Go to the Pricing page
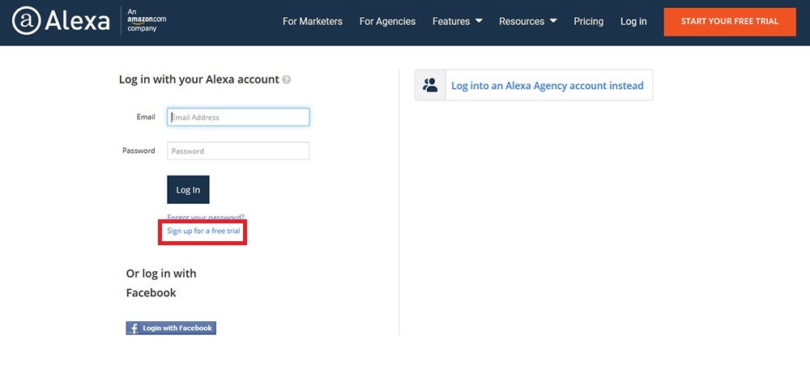 pyautogui.click(x=588, y=21)
